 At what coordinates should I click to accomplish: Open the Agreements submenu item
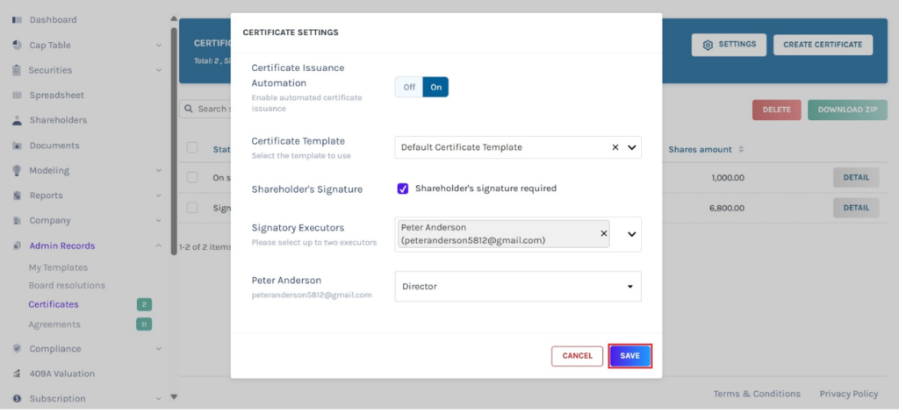[54, 324]
